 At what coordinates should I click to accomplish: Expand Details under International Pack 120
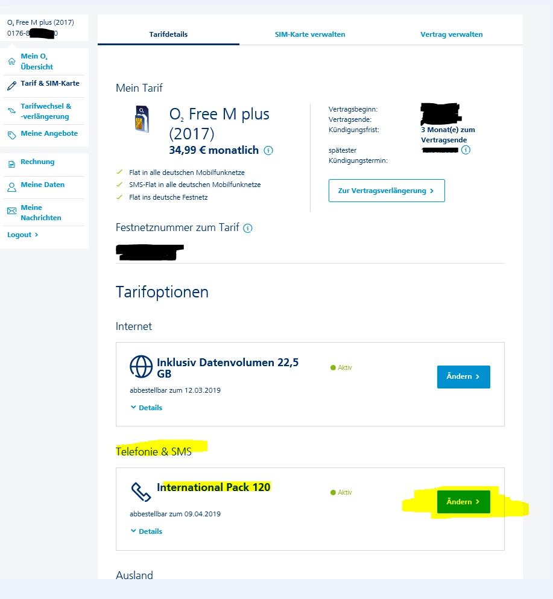tap(147, 531)
